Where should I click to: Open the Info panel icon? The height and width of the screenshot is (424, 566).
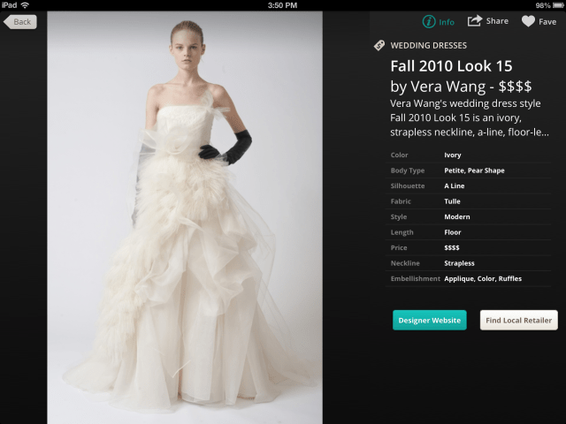click(x=429, y=22)
